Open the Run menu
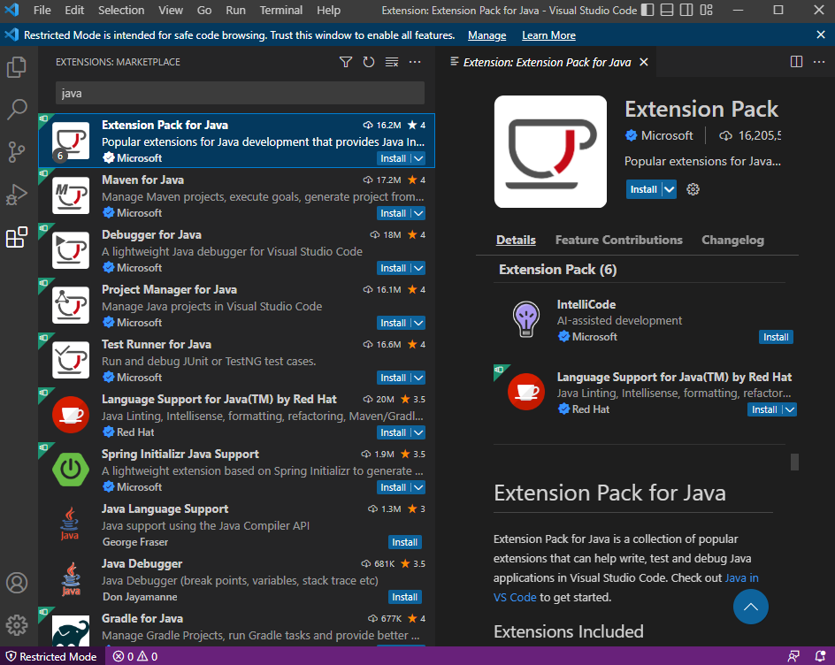 [x=235, y=10]
